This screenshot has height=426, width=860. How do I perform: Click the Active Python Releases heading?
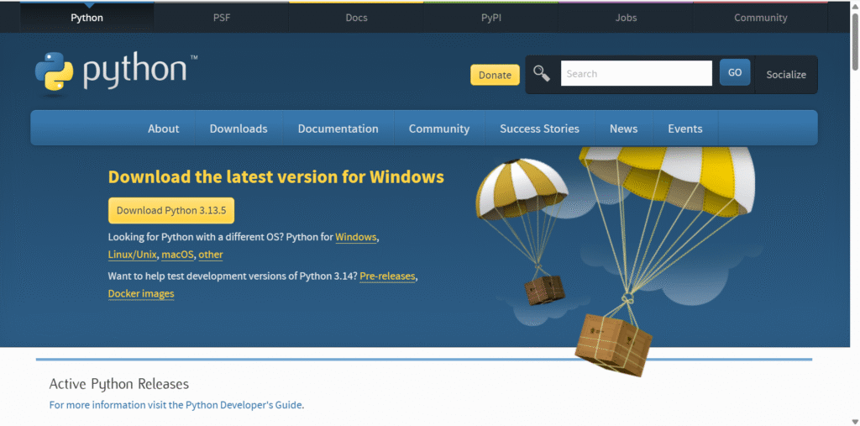click(x=119, y=384)
